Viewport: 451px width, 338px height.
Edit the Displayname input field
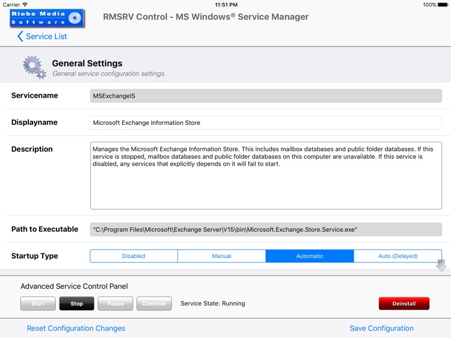click(x=266, y=122)
